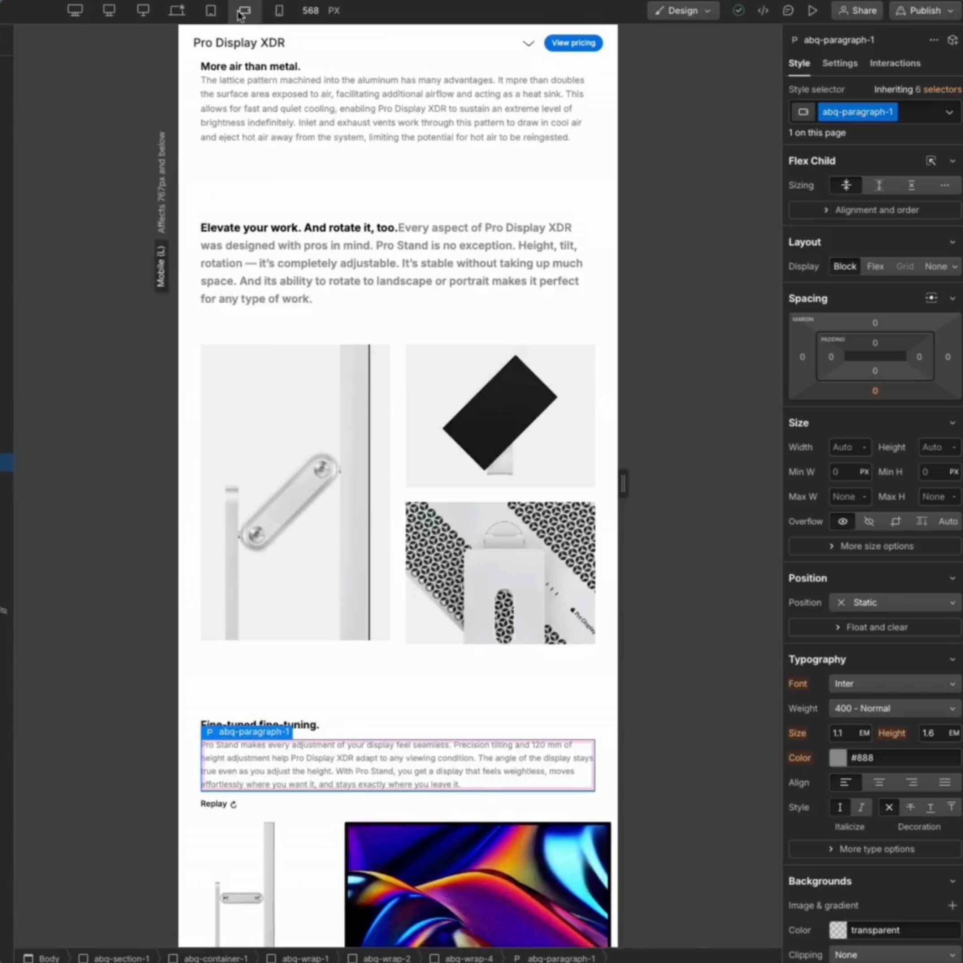Image resolution: width=963 pixels, height=963 pixels.
Task: Collapse the Typography section
Action: pos(952,659)
